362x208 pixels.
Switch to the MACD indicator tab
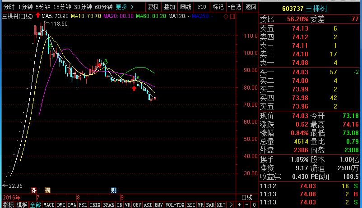49,204
